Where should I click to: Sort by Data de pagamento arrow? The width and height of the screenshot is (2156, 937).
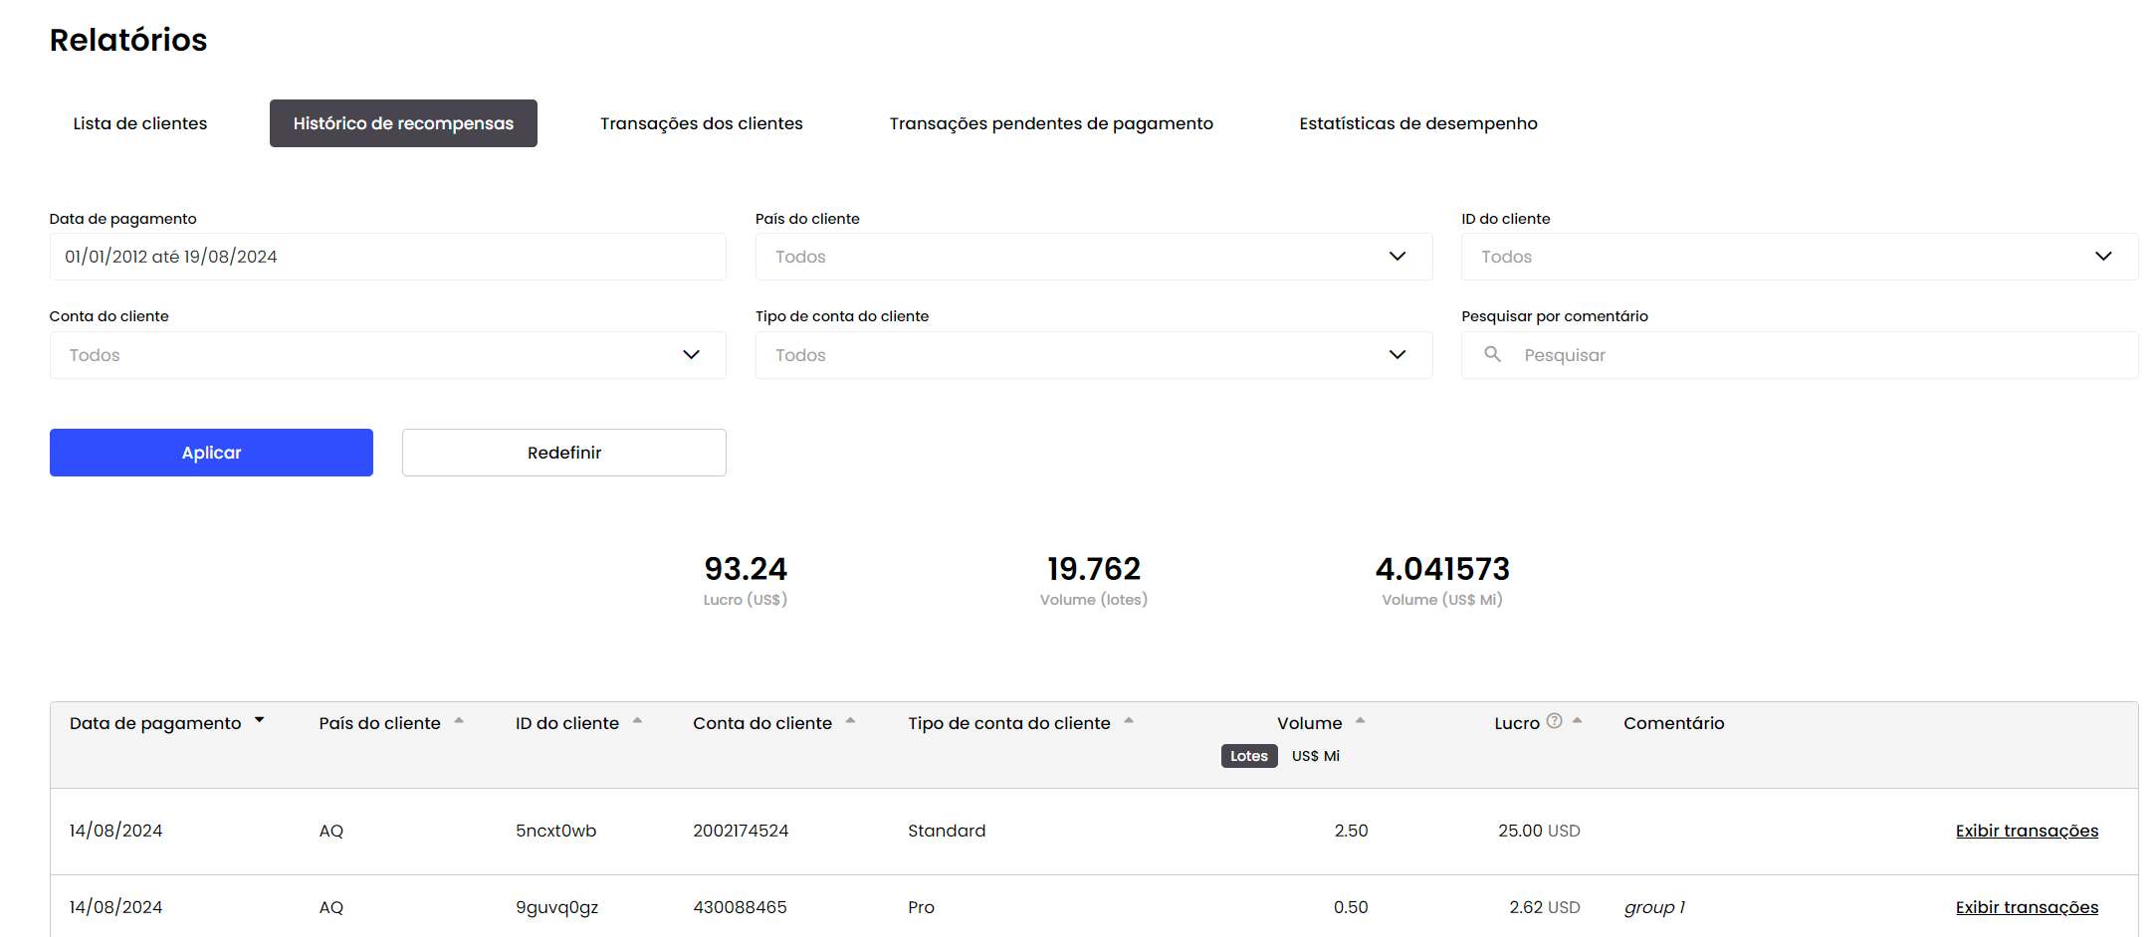point(259,719)
